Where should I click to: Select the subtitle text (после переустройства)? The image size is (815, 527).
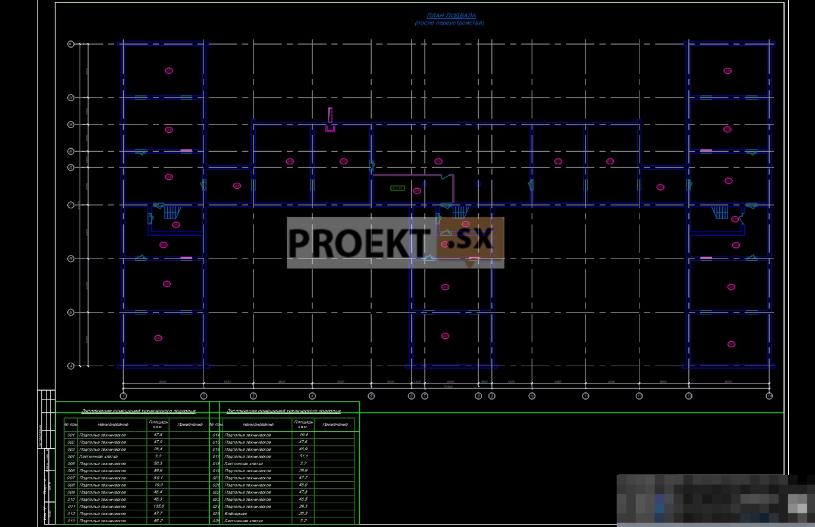pos(449,23)
